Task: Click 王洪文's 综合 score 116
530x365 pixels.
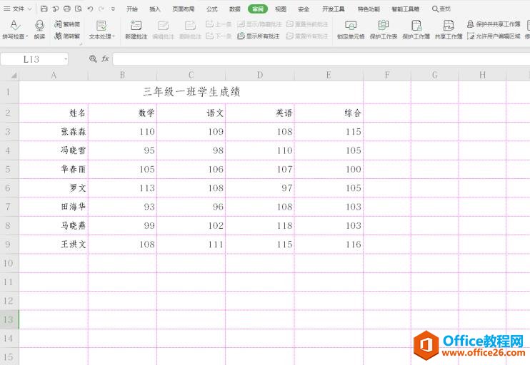Action: pos(329,245)
